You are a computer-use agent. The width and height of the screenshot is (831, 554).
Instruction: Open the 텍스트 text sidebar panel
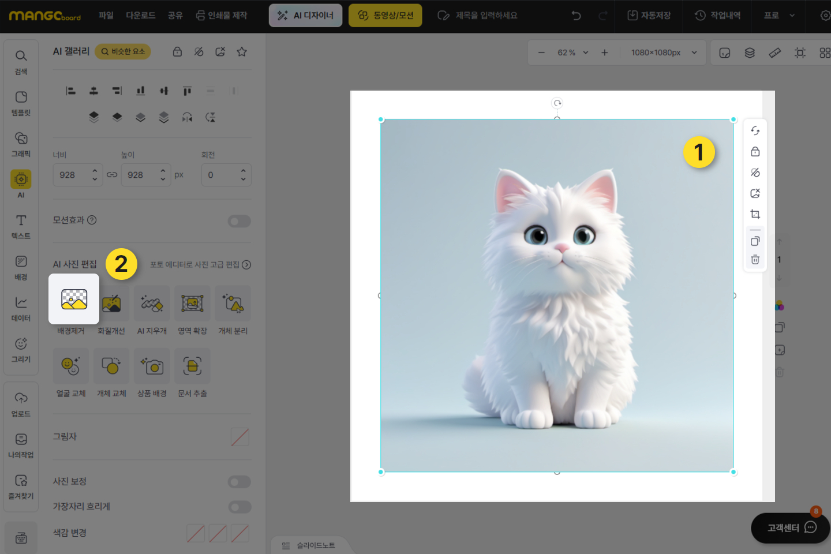[x=21, y=226]
